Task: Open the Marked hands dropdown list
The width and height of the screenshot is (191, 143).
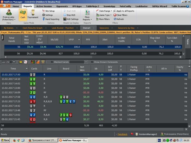Action: click(x=86, y=62)
